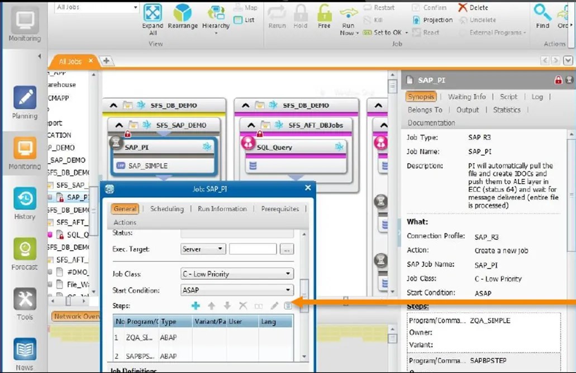Collapse the SFS_SAP_DEMO folder node
The width and height of the screenshot is (576, 373).
[119, 125]
